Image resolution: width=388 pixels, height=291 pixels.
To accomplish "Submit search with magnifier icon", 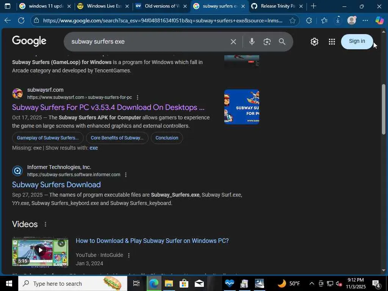I will pyautogui.click(x=282, y=41).
